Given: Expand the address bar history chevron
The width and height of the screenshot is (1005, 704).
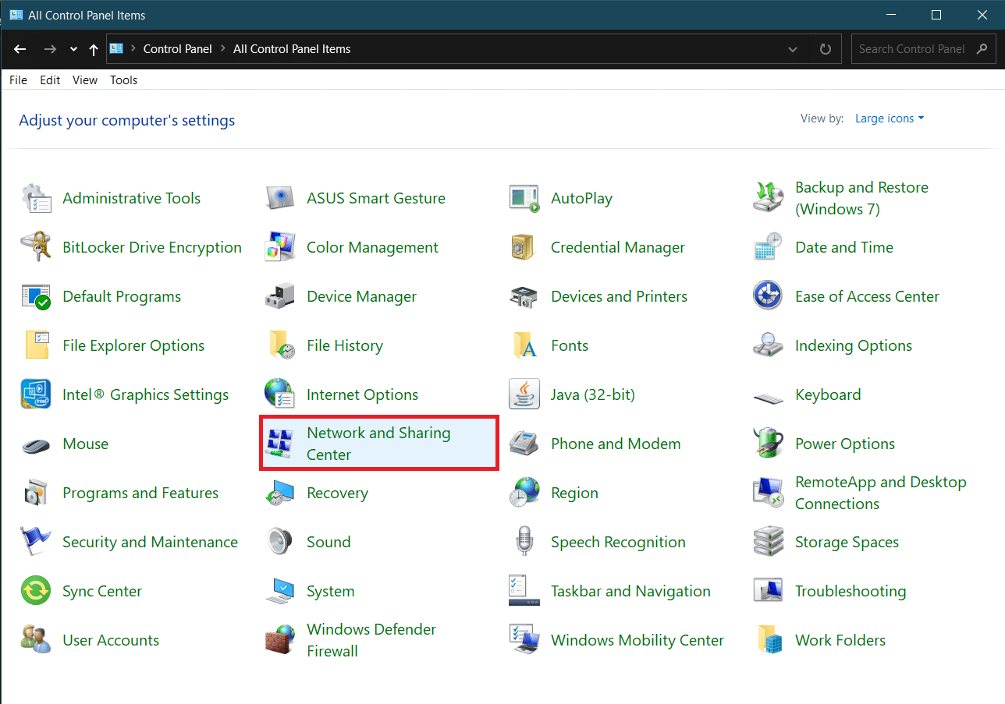Looking at the screenshot, I should (x=793, y=49).
